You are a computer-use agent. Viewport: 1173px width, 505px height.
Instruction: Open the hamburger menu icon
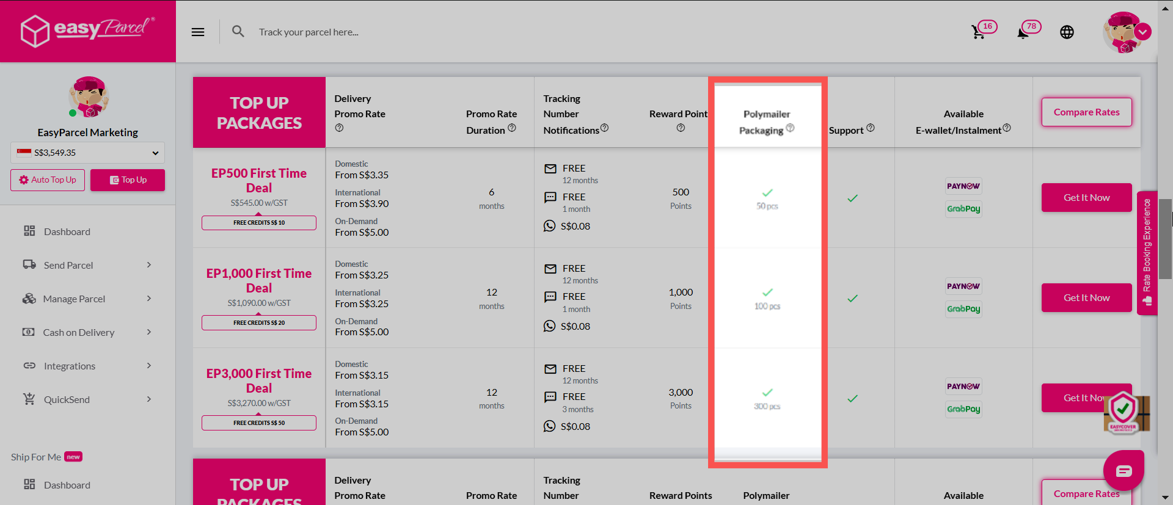coord(198,32)
